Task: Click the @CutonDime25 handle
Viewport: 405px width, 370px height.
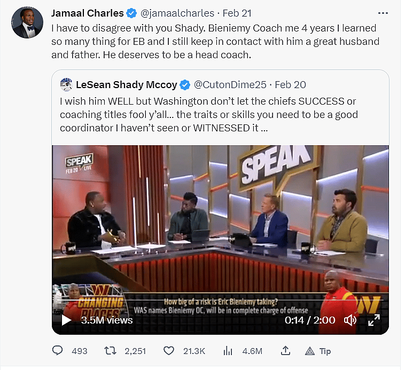Action: tap(230, 84)
